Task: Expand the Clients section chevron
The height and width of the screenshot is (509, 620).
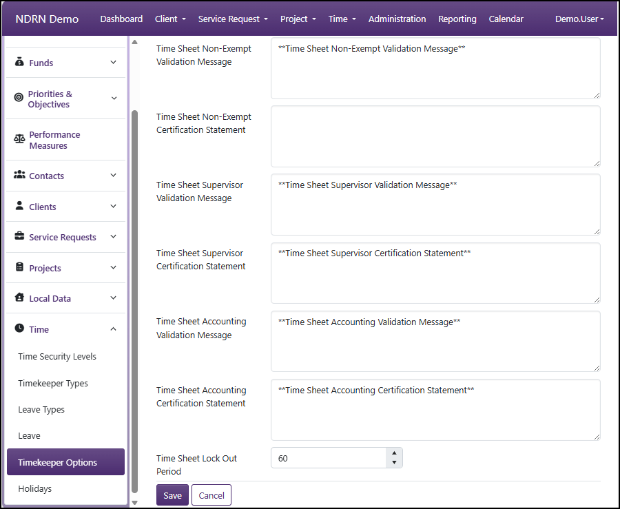Action: [113, 206]
